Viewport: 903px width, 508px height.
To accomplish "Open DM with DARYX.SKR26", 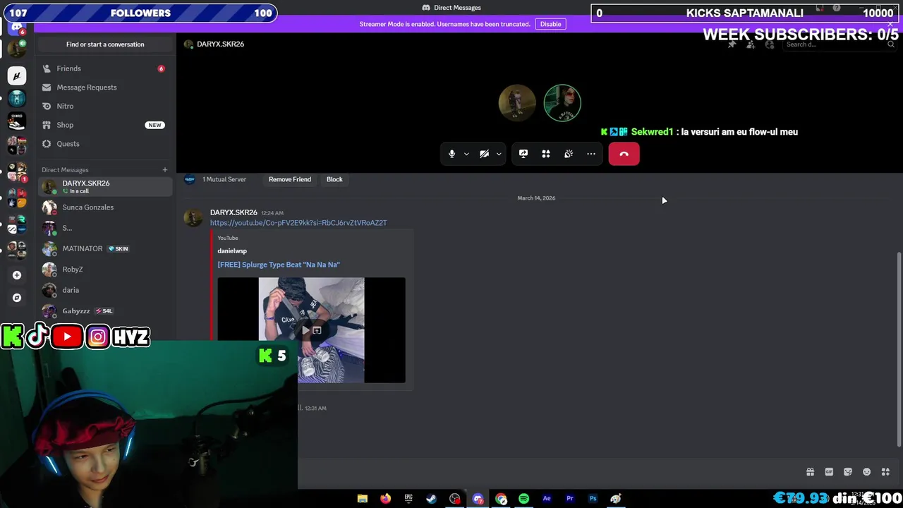I will pyautogui.click(x=105, y=187).
